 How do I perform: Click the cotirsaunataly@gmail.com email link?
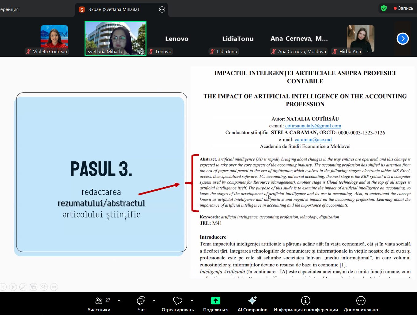(313, 126)
